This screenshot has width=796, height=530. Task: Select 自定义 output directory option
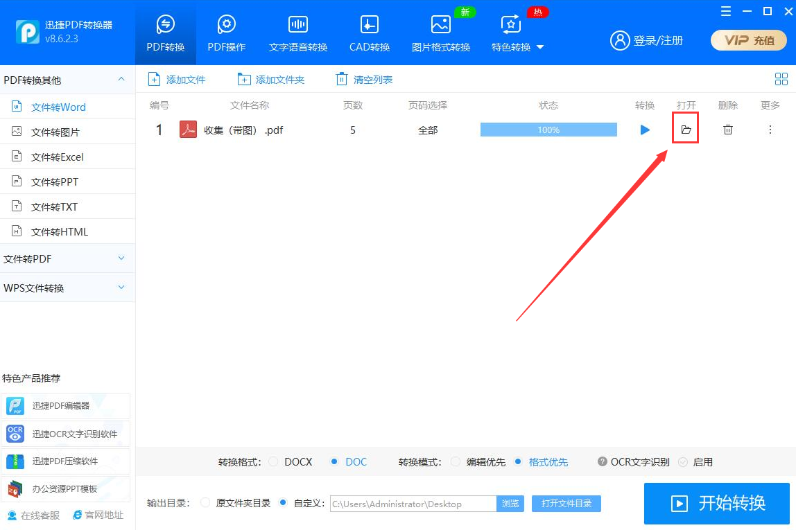click(x=284, y=502)
